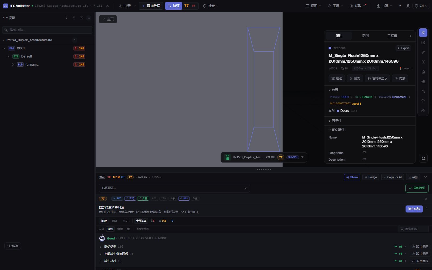This screenshot has height=270, width=432.
Task: Click the globe icon in right toolbar
Action: [423, 82]
